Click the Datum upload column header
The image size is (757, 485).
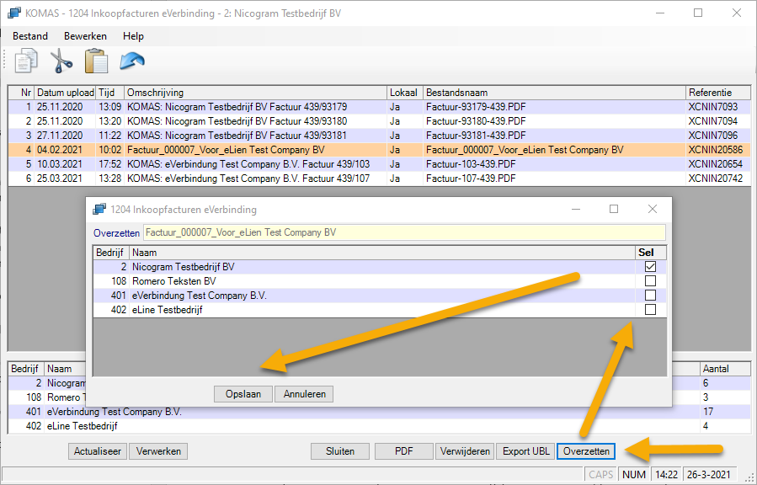point(65,93)
